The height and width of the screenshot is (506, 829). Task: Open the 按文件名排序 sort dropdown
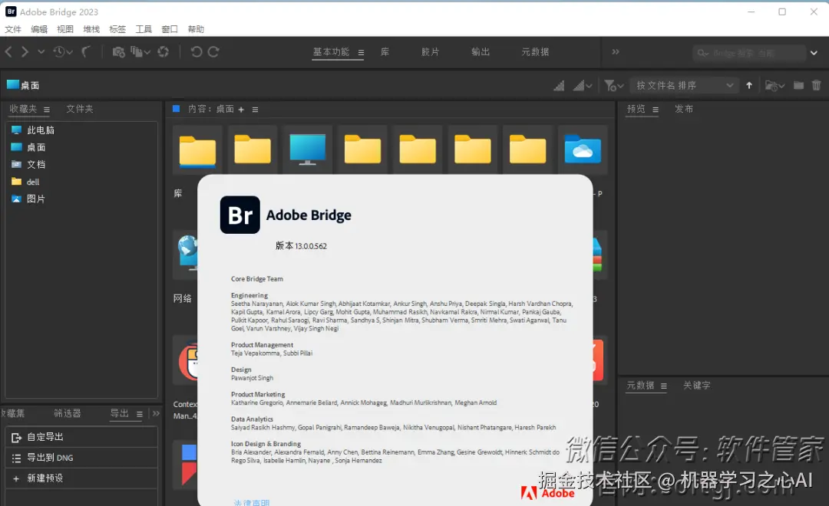tap(684, 85)
